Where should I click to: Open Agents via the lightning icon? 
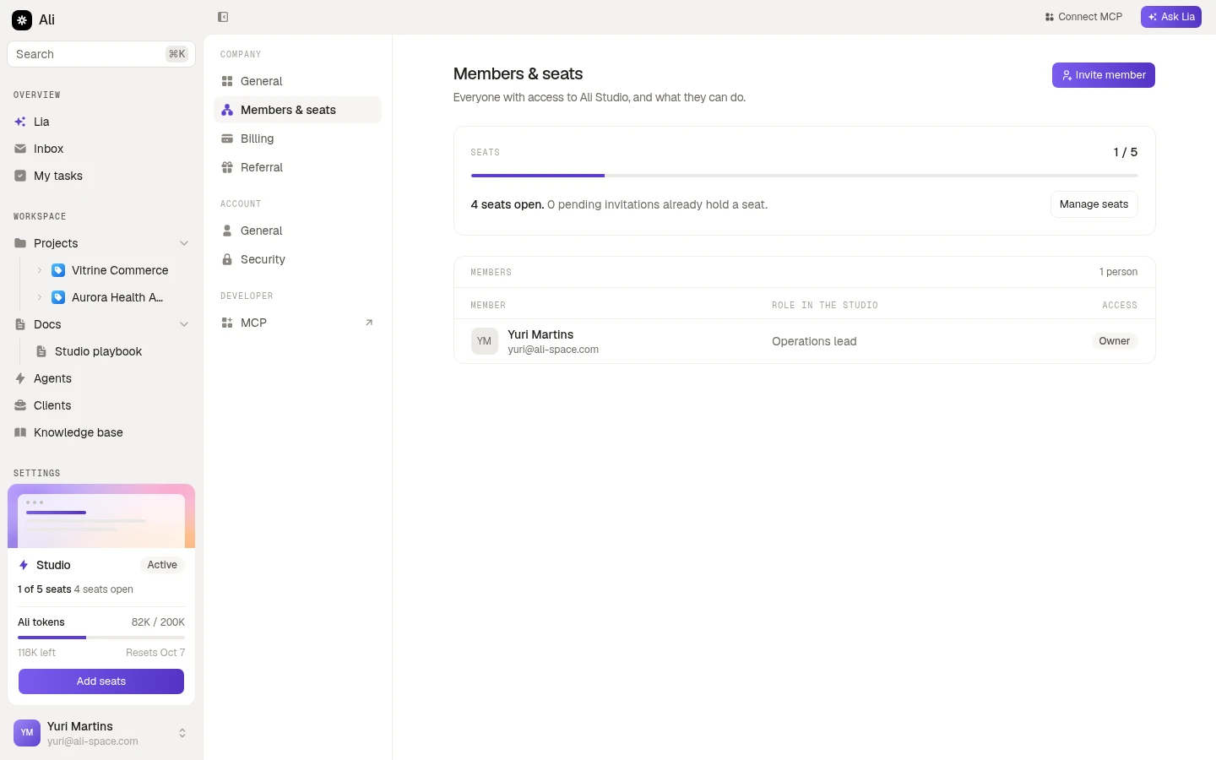pos(20,378)
